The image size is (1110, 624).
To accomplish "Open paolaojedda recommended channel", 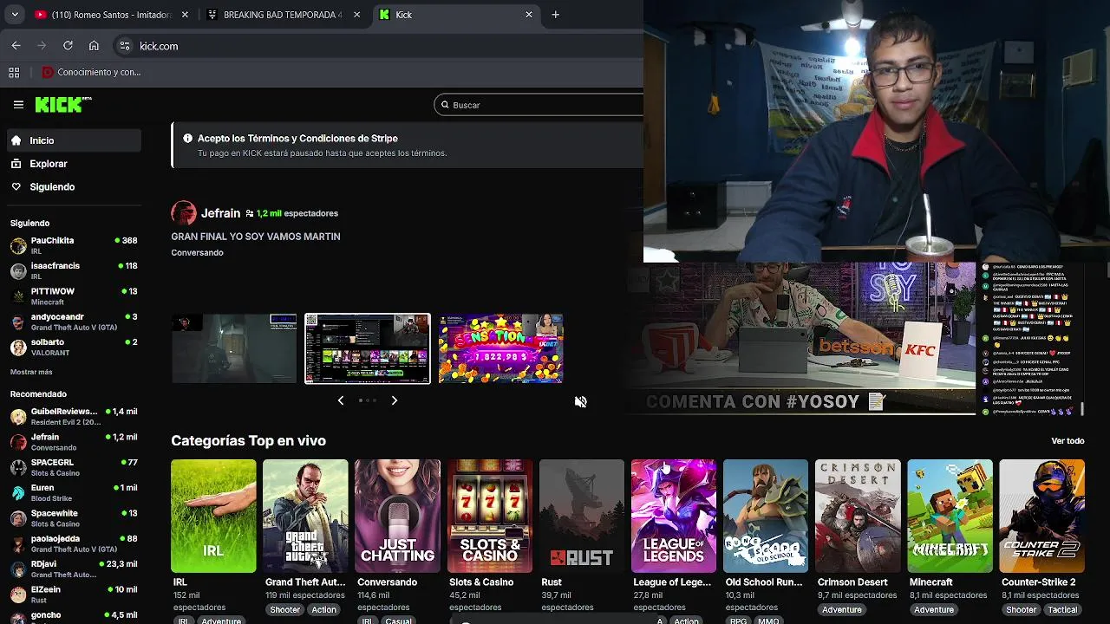I will click(74, 543).
